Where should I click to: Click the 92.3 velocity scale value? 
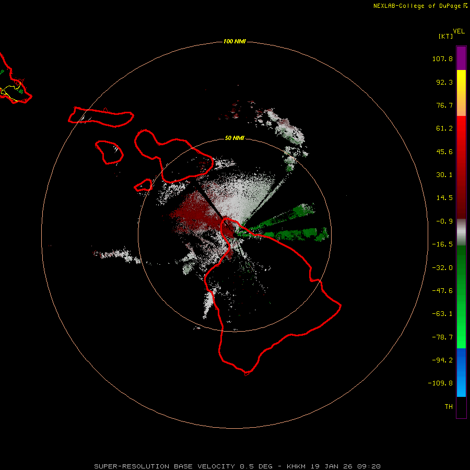click(444, 82)
